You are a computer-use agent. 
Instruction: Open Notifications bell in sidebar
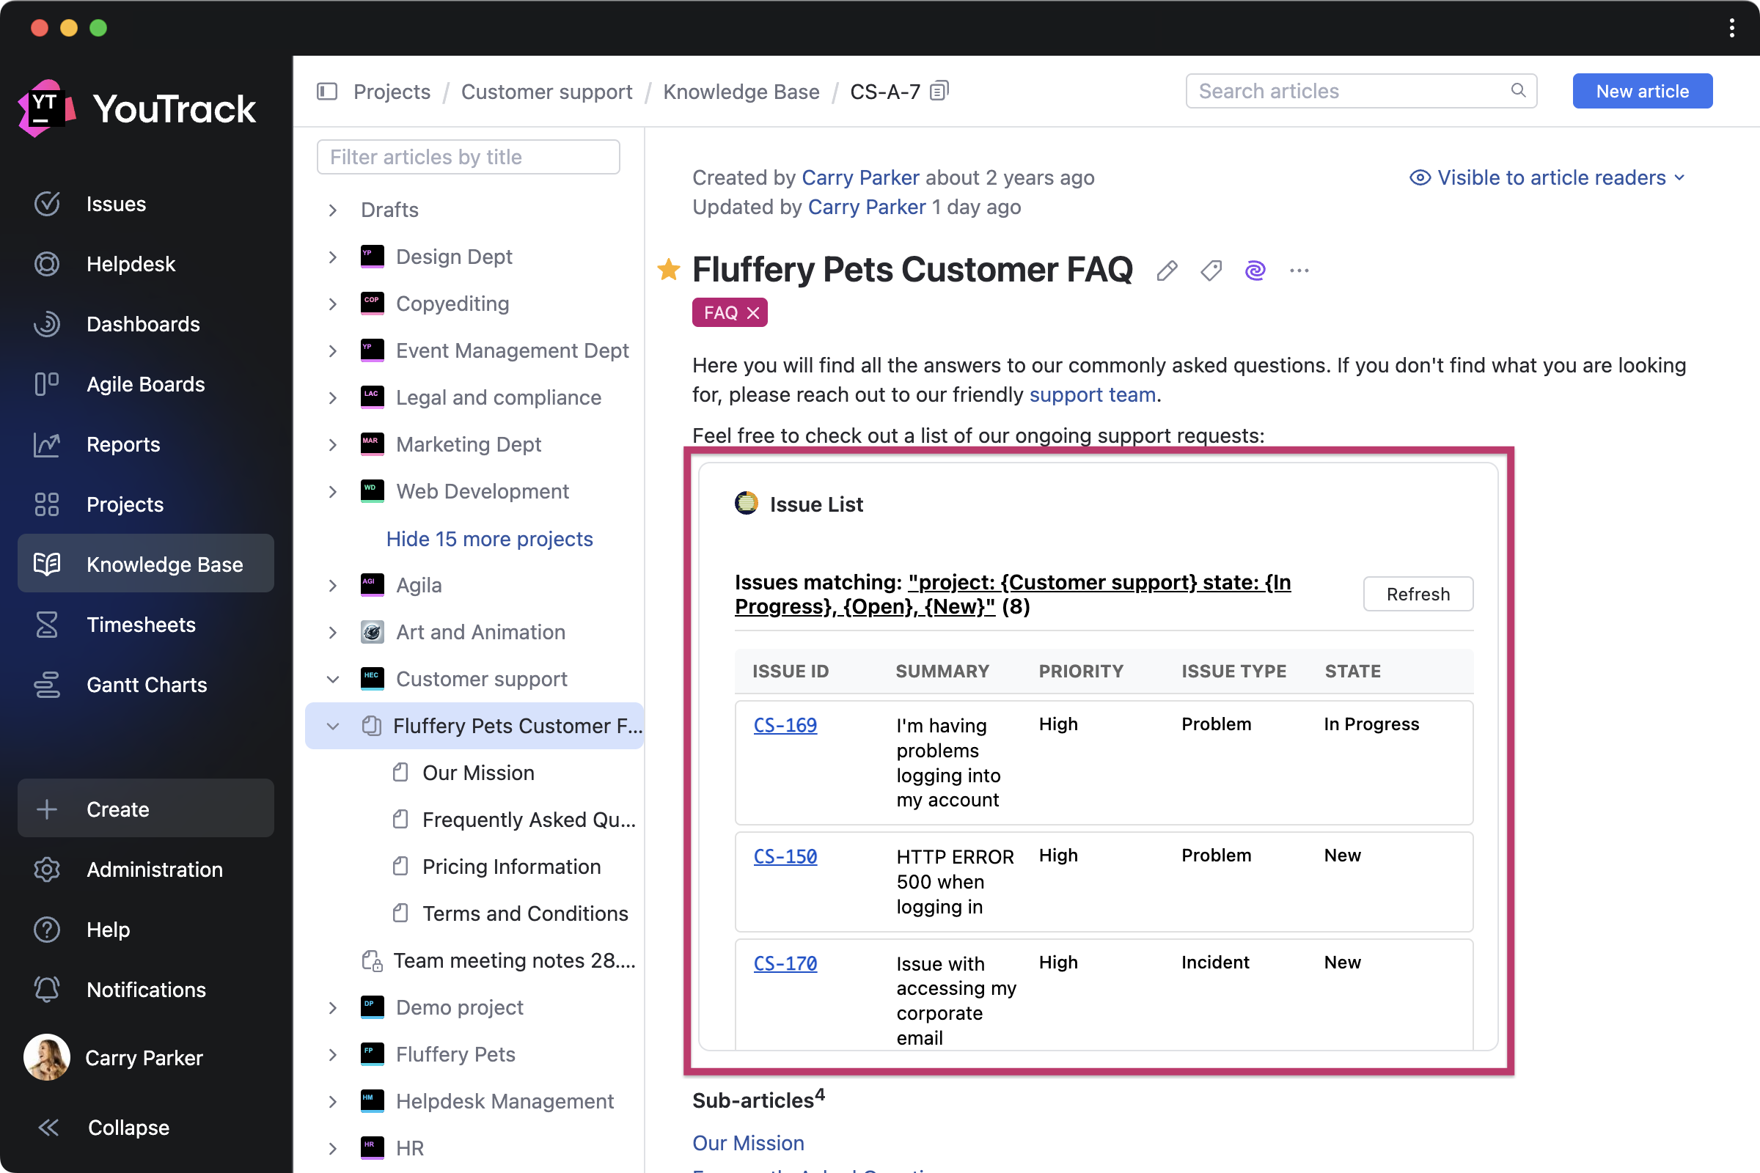pos(47,989)
